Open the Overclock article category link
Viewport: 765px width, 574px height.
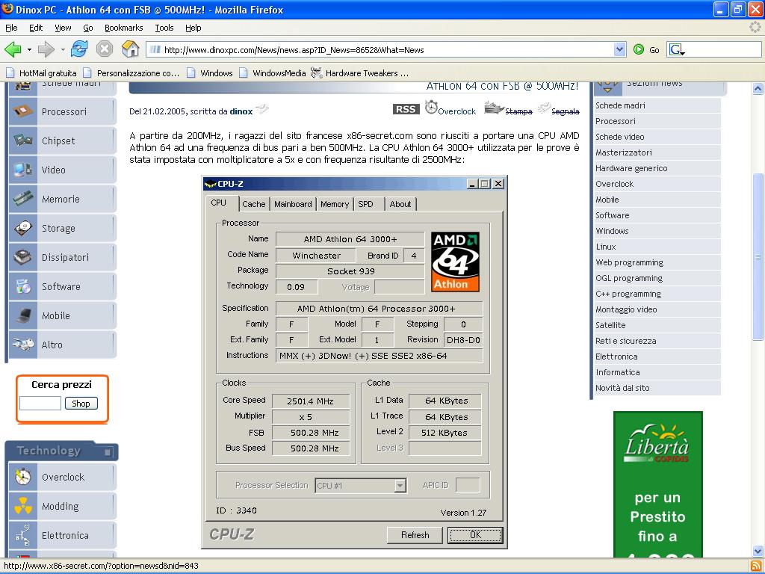click(456, 111)
